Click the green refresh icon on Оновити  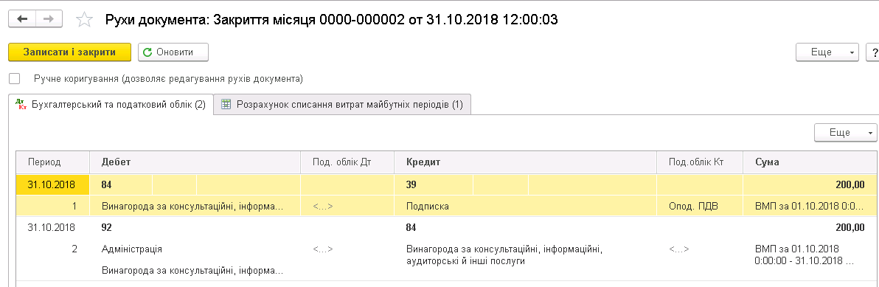pos(148,52)
